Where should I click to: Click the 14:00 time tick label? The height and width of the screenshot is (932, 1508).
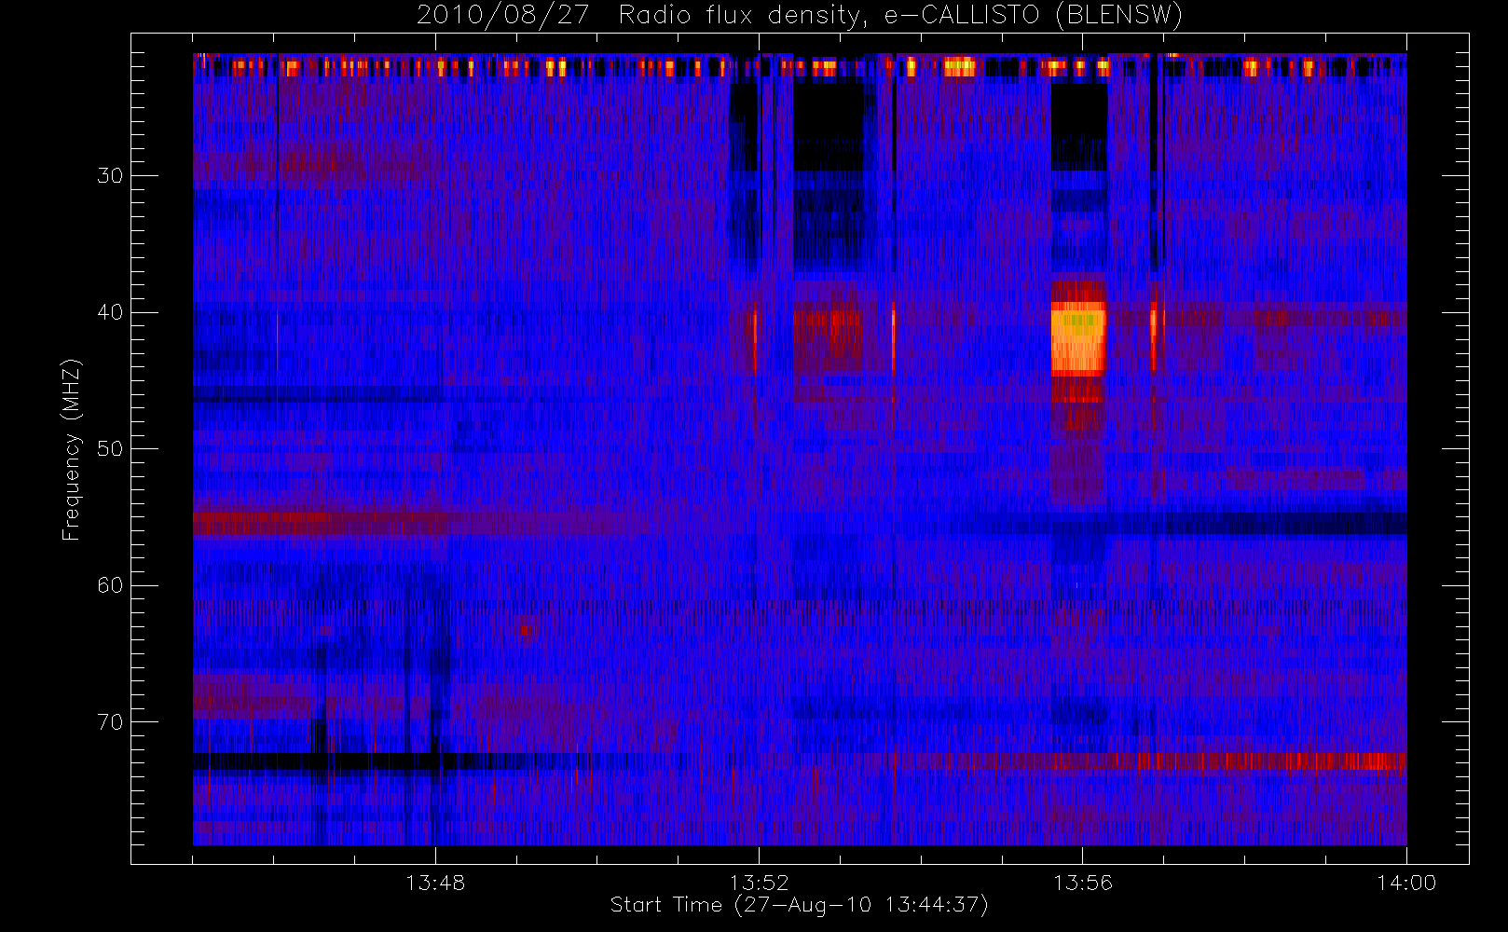1406,883
